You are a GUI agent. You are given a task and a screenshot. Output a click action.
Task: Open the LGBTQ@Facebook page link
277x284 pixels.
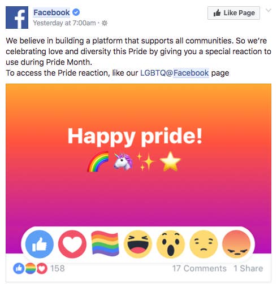(175, 73)
